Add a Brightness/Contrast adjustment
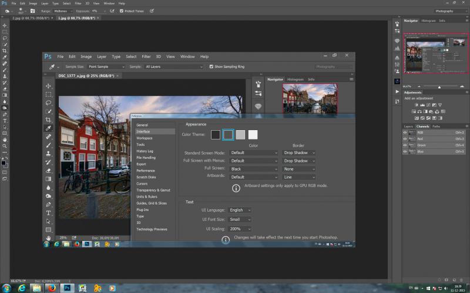This screenshot has height=293, width=470. pos(417,105)
